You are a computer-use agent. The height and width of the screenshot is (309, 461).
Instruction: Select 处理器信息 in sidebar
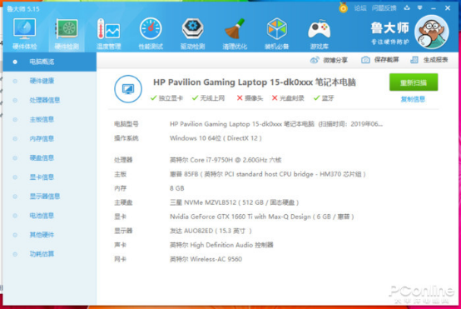pos(45,100)
